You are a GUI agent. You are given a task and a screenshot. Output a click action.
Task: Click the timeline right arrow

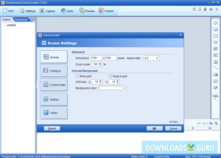point(204,123)
